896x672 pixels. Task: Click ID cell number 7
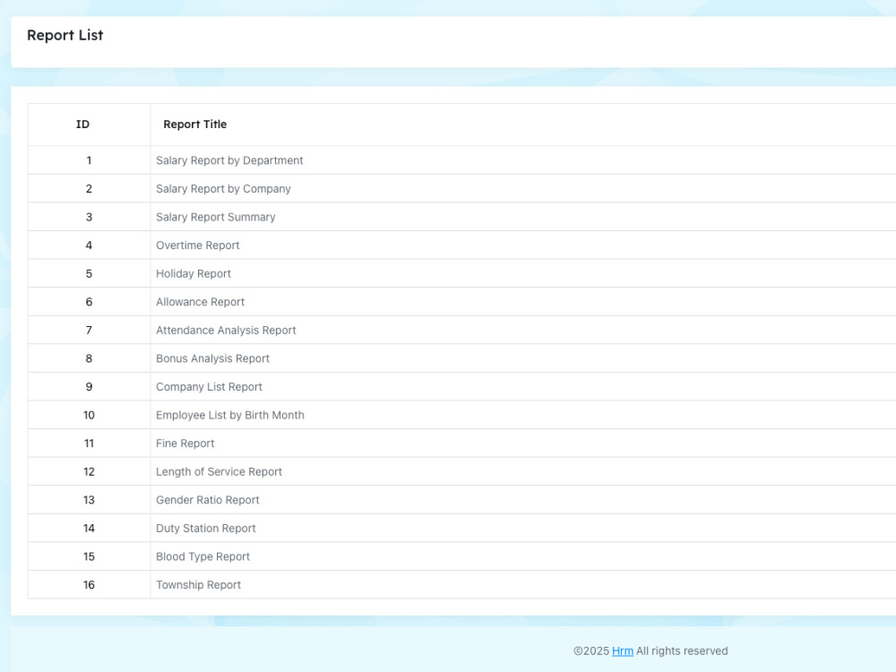click(x=89, y=331)
